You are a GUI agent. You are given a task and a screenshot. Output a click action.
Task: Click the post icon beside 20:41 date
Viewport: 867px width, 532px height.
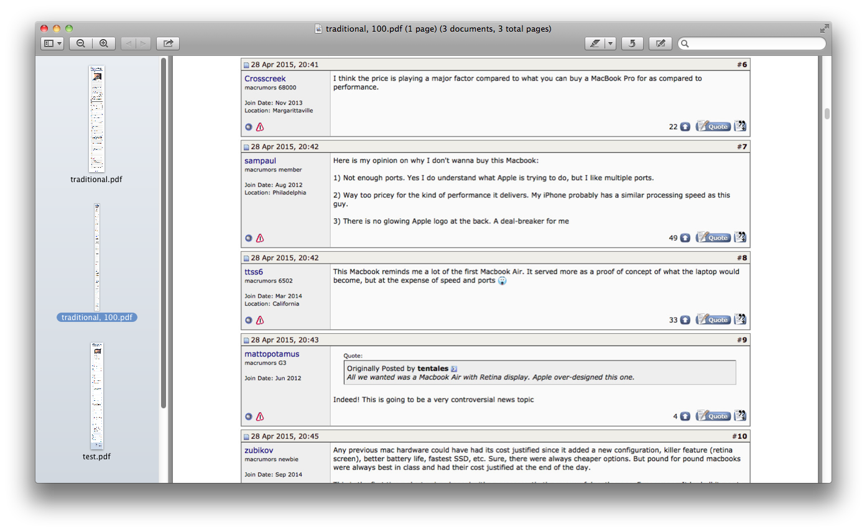click(246, 65)
